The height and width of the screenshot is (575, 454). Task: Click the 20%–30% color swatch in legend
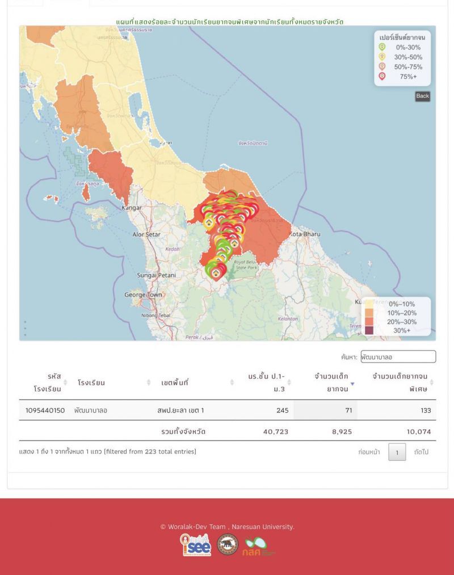[x=369, y=322]
